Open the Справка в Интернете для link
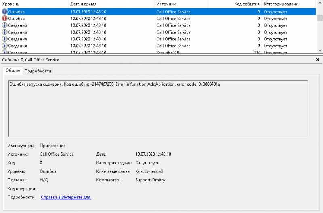This screenshot has width=323, height=213. 66,197
